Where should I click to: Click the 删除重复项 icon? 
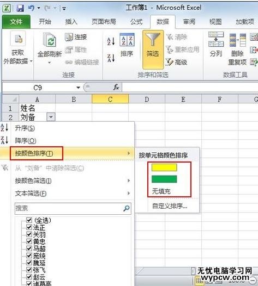pos(238,40)
